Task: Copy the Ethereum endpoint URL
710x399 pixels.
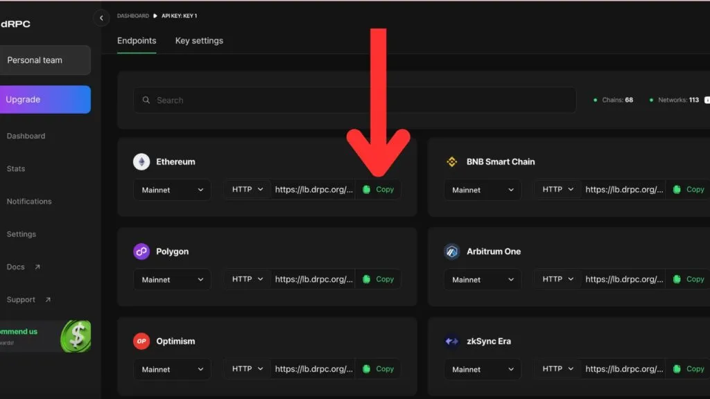Action: (x=379, y=190)
